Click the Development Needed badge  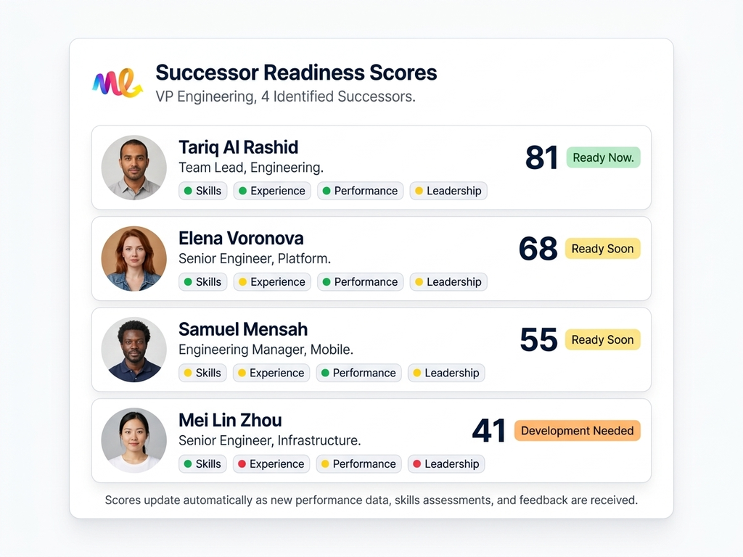click(x=577, y=430)
